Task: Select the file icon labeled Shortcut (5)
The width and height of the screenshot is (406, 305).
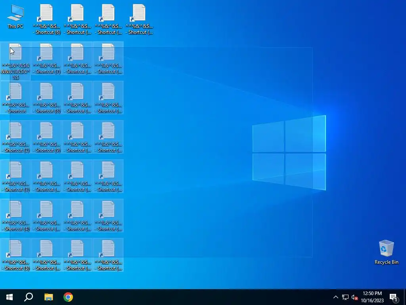Action: 15,255
